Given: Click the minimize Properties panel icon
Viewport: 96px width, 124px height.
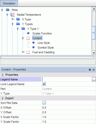Looking at the screenshot, I should coord(90,70).
